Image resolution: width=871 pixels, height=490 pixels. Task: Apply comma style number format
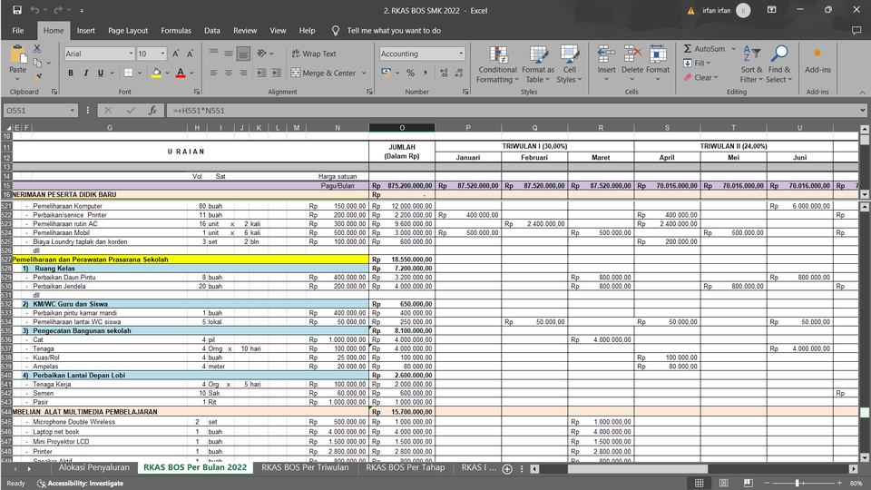425,73
